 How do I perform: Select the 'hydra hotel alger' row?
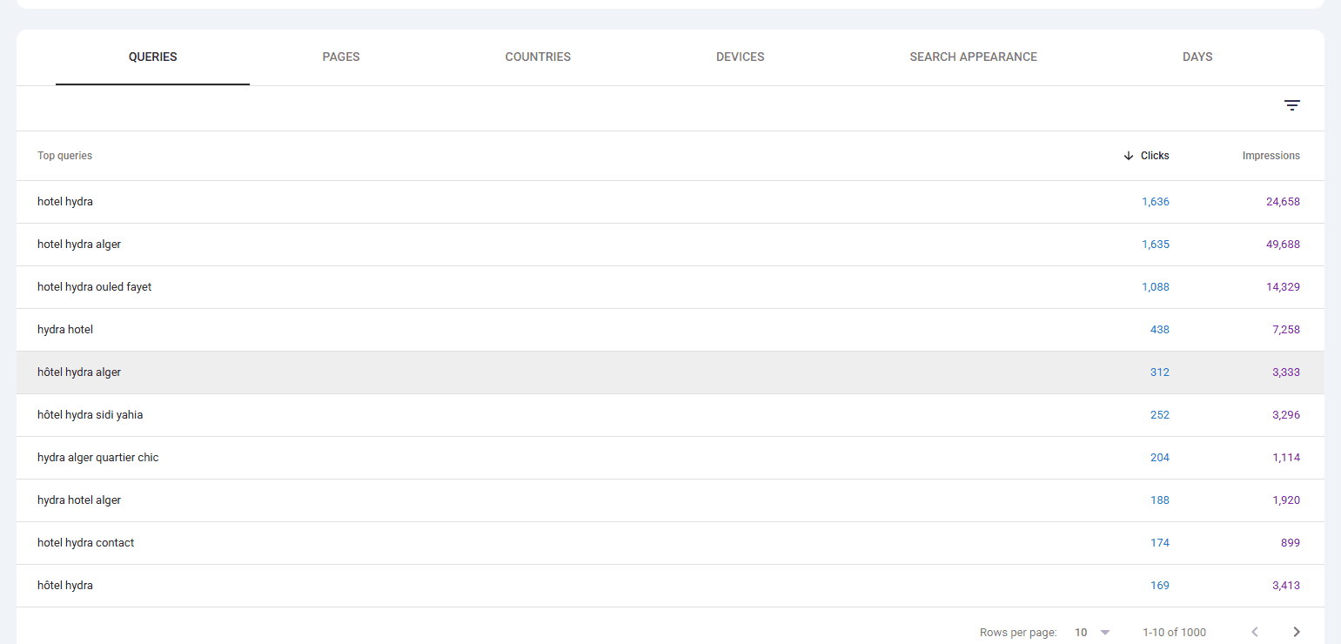(670, 500)
